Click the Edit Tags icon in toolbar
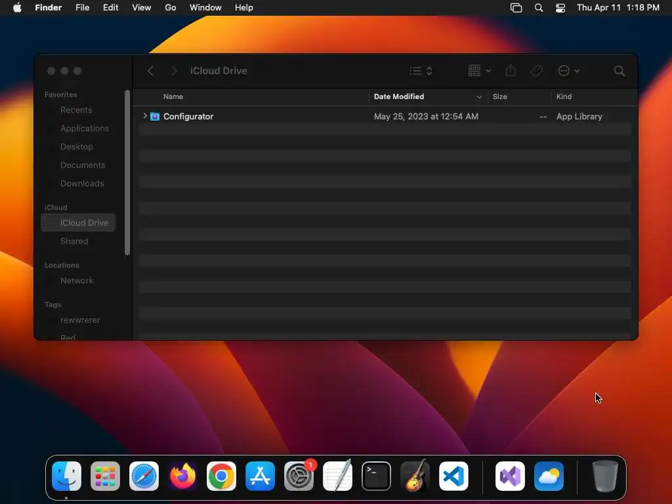 [x=536, y=71]
